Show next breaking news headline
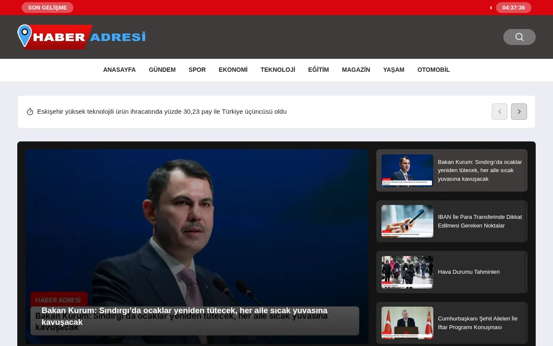Image resolution: width=553 pixels, height=346 pixels. point(519,112)
